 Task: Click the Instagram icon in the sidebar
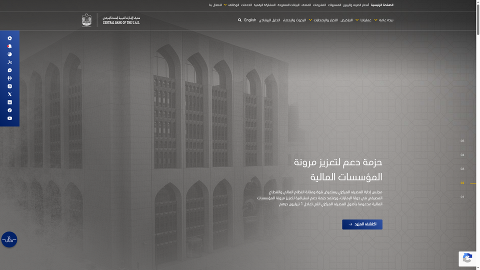(x=9, y=86)
